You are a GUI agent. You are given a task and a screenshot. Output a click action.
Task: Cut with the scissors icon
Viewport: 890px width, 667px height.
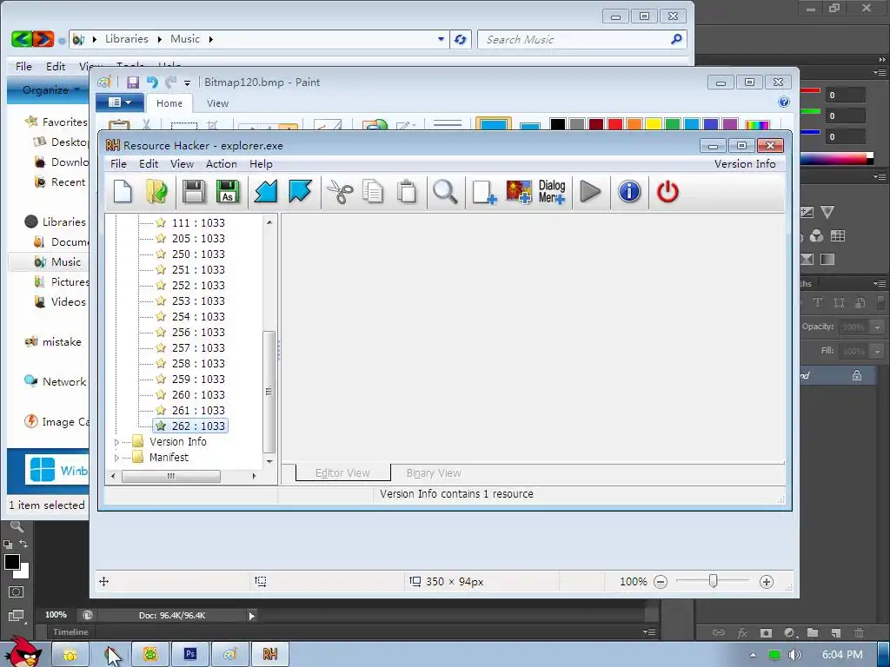point(340,192)
